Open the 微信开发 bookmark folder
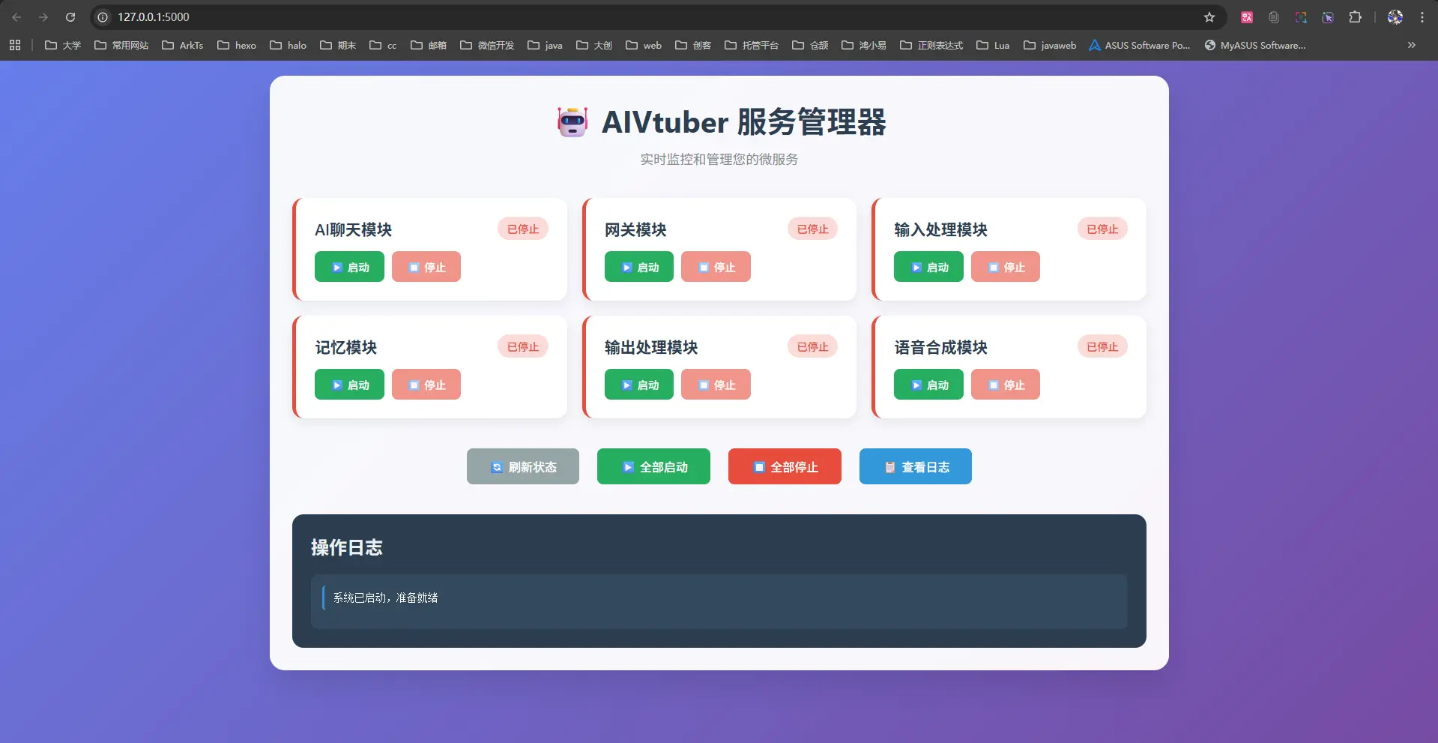 tap(487, 46)
